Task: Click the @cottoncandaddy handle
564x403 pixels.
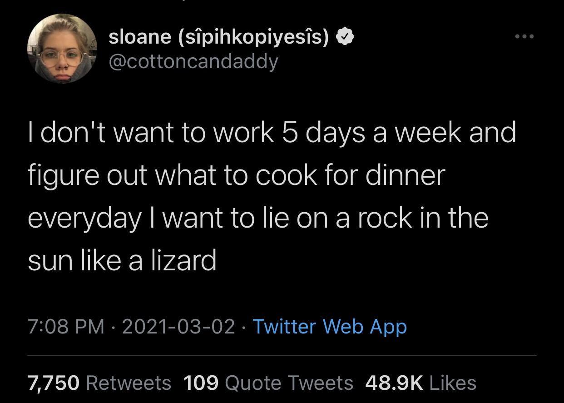Action: pyautogui.click(x=193, y=61)
